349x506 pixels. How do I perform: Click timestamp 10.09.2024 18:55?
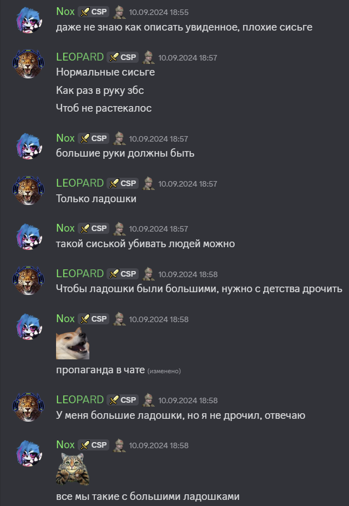click(x=159, y=12)
